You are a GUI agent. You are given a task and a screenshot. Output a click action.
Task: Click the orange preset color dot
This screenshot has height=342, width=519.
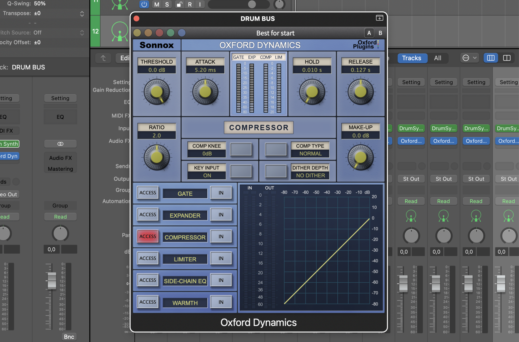click(x=148, y=33)
